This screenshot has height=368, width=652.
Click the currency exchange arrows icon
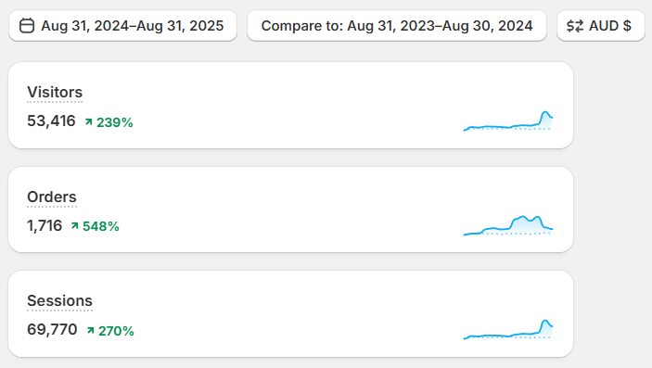[575, 26]
